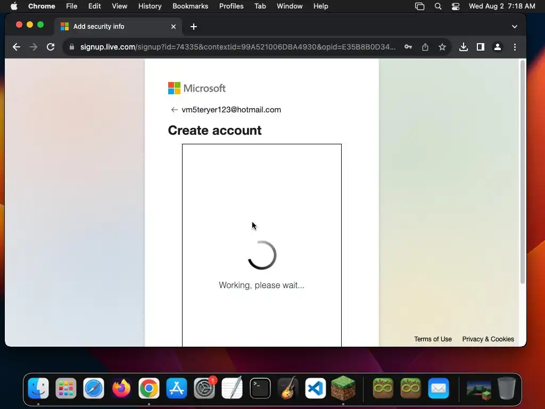Image resolution: width=545 pixels, height=409 pixels.
Task: Click the Microsoft logo
Action: [x=197, y=88]
